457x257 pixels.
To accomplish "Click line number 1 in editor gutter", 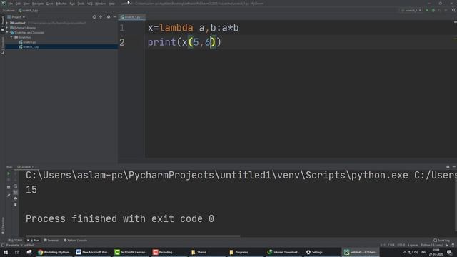I will click(x=122, y=28).
